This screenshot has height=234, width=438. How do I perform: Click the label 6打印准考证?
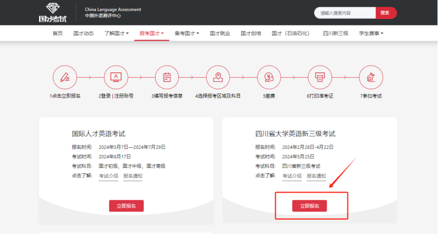point(320,96)
